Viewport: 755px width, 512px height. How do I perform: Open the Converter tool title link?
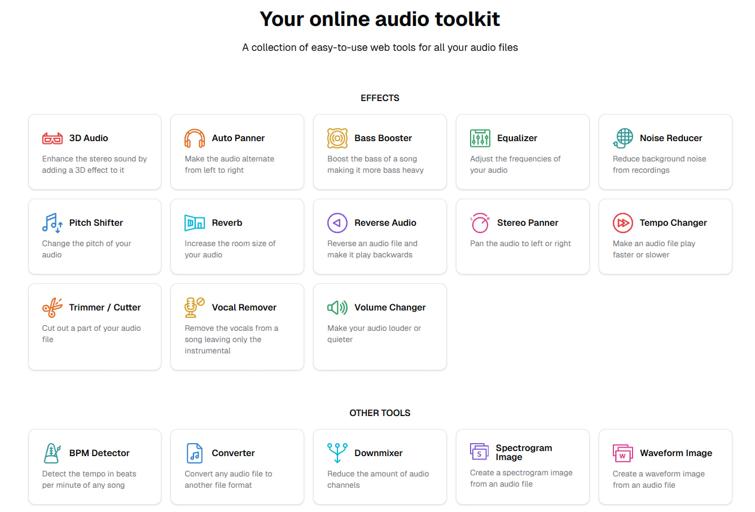point(233,453)
